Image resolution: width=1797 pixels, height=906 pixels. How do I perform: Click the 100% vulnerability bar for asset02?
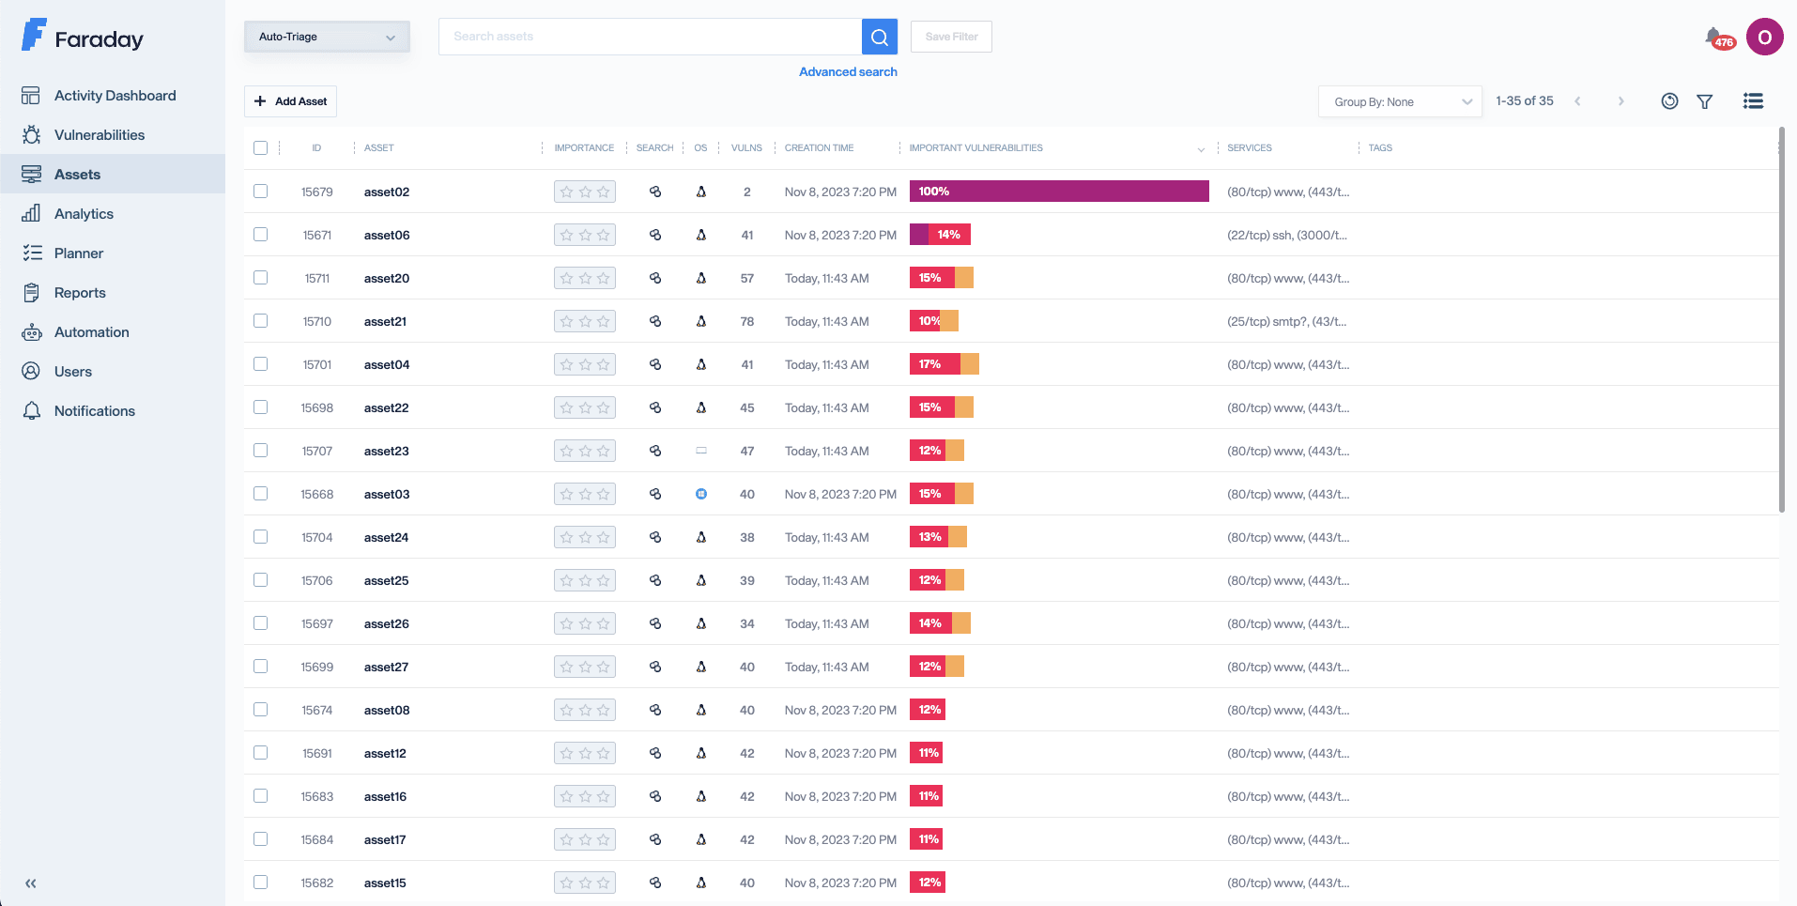pos(1058,192)
